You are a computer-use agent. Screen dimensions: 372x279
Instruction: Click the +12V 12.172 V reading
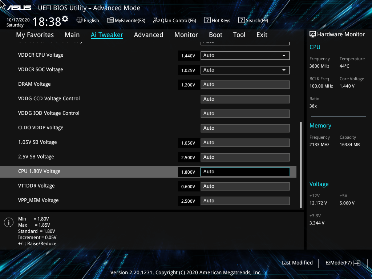tap(318, 203)
